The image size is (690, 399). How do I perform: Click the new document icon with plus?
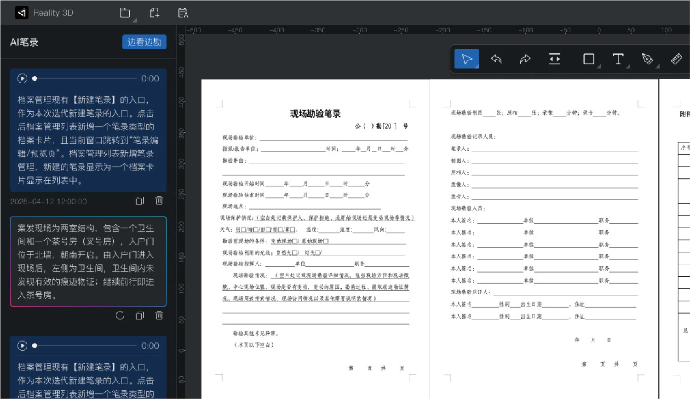pos(155,13)
